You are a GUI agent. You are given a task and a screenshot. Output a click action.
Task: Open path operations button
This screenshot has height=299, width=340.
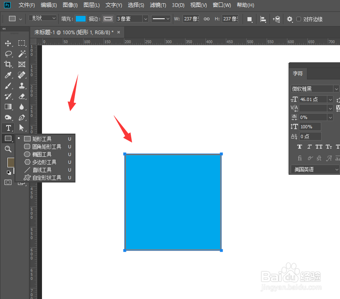(249, 19)
